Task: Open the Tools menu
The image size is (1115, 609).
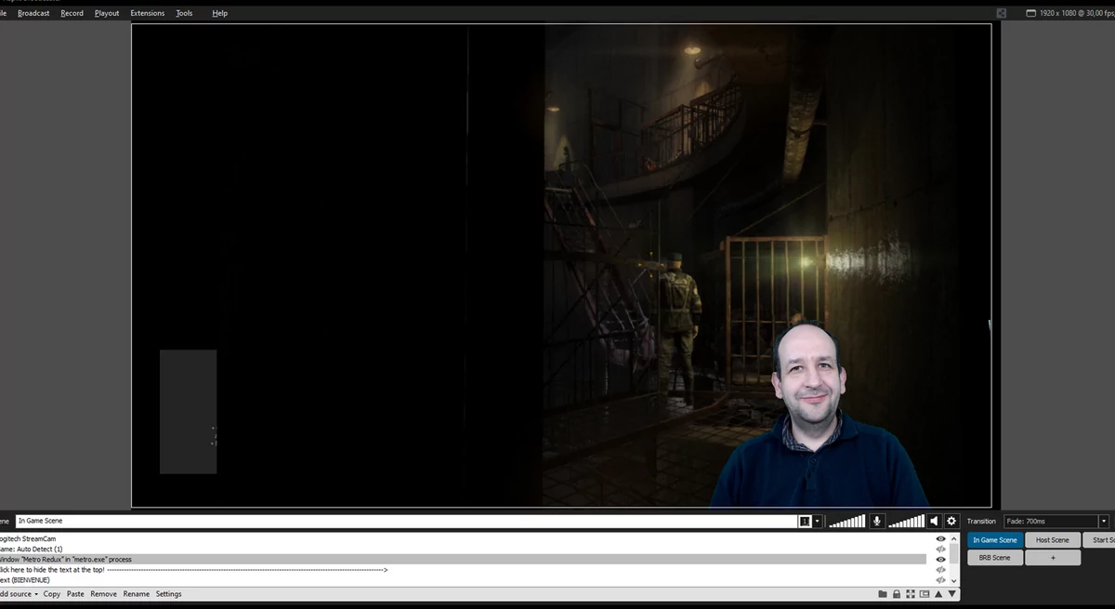Action: 184,13
